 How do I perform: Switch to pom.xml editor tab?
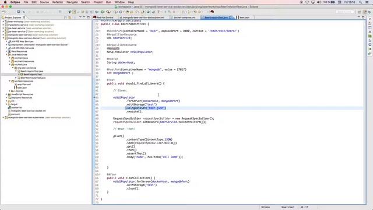(x=143, y=17)
